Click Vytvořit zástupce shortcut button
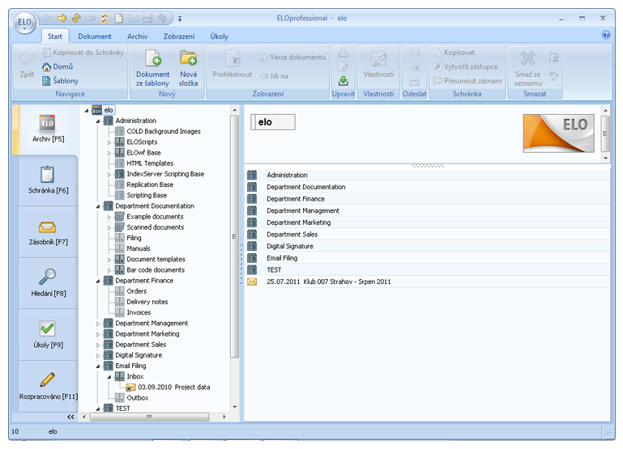The height and width of the screenshot is (449, 623). 465,66
